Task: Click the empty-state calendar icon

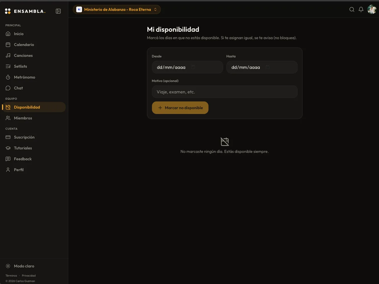Action: coord(225,142)
